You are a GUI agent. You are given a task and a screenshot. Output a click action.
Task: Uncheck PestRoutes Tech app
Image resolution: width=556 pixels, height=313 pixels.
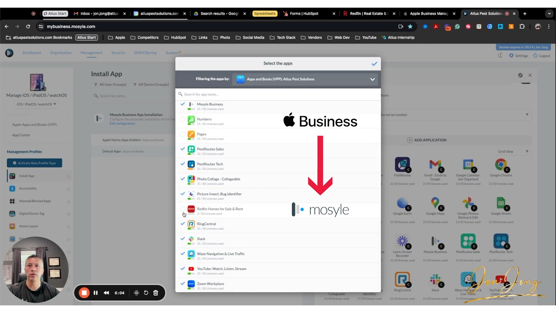click(x=182, y=164)
